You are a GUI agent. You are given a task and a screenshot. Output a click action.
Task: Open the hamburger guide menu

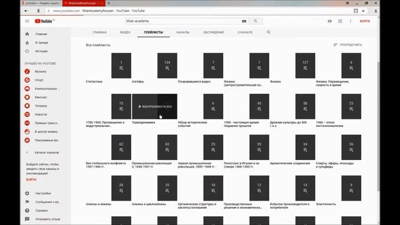tap(27, 21)
